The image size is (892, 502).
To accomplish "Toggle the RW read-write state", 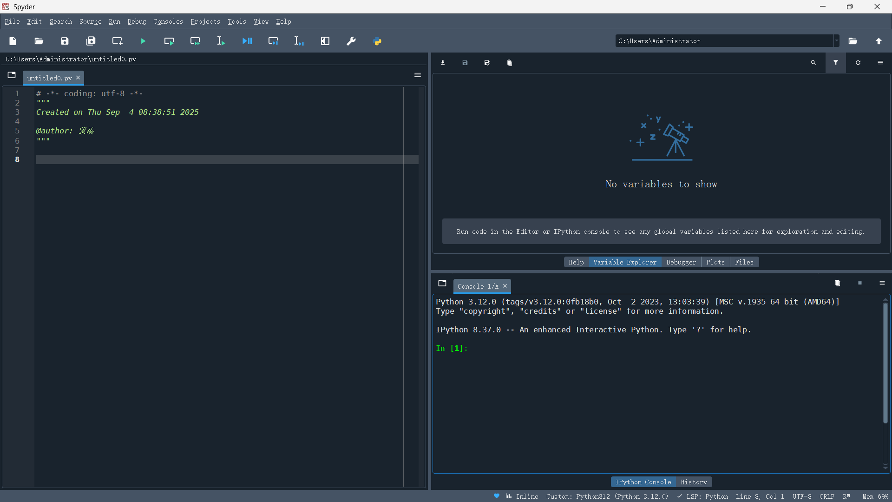I will (x=846, y=496).
